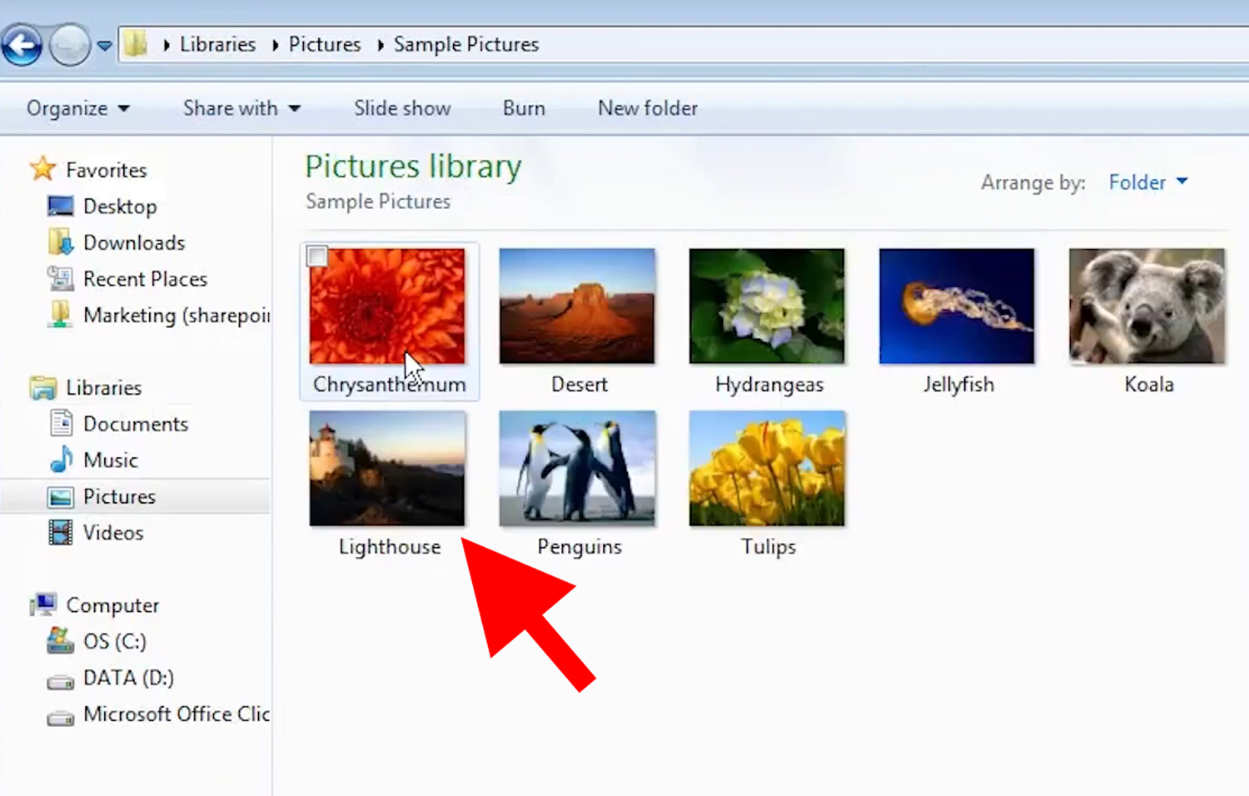1249x796 pixels.
Task: Tick the Chrysanthemum thumbnail checkbox
Action: pos(317,256)
